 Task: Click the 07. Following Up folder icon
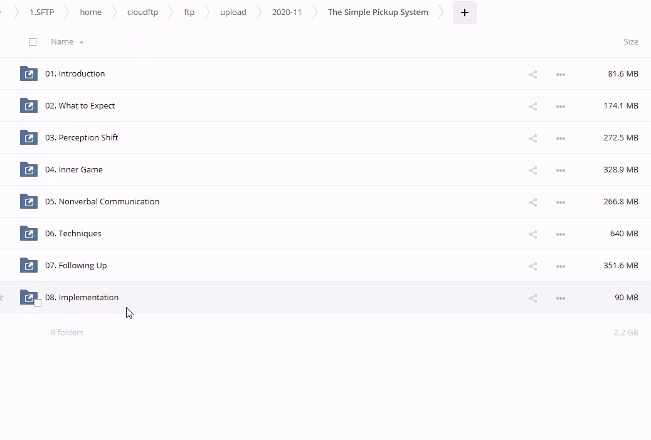pyautogui.click(x=28, y=266)
